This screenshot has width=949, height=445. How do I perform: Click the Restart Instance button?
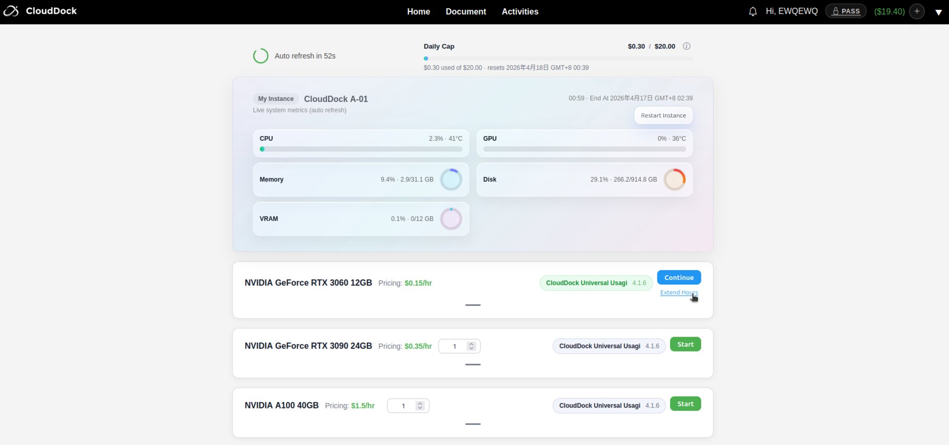[663, 116]
